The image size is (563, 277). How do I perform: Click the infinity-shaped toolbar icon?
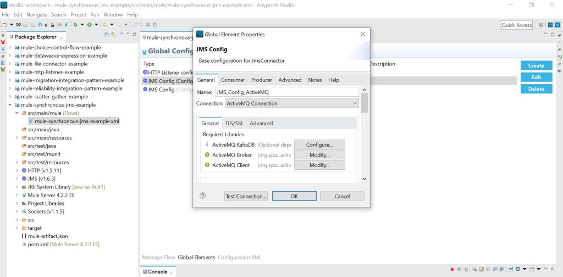tap(18, 25)
